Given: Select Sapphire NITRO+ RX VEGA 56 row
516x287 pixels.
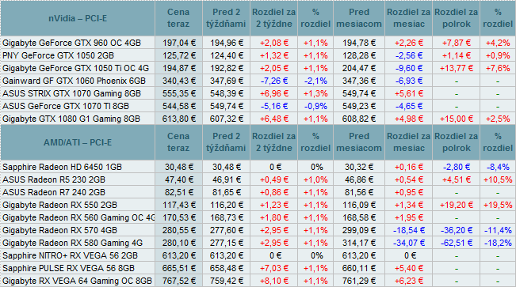Looking at the screenshot, I should (x=258, y=255).
